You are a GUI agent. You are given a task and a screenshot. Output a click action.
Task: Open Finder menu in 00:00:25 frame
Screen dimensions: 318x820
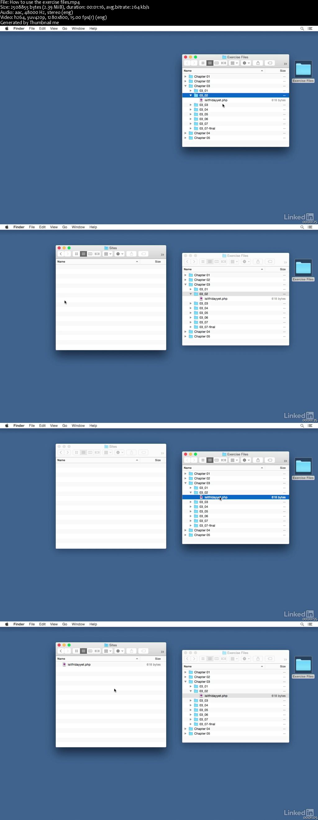(x=19, y=28)
